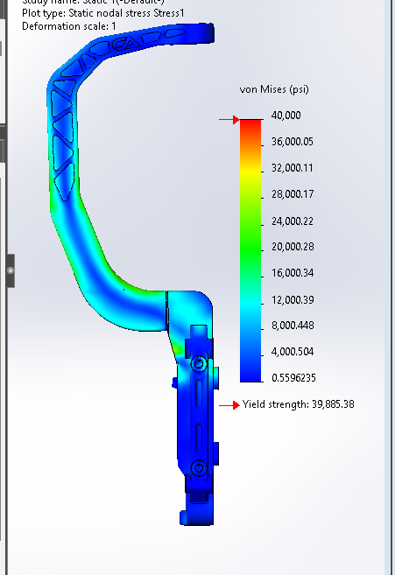This screenshot has height=575, width=395.
Task: Click the 8,000.448 legend value
Action: tap(293, 326)
